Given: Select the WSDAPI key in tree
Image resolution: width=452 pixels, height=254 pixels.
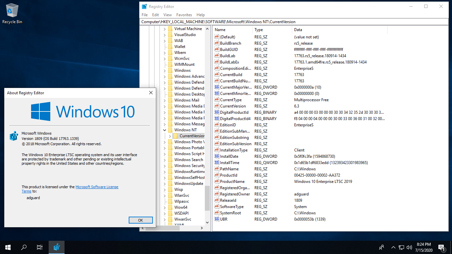Looking at the screenshot, I should [x=181, y=213].
